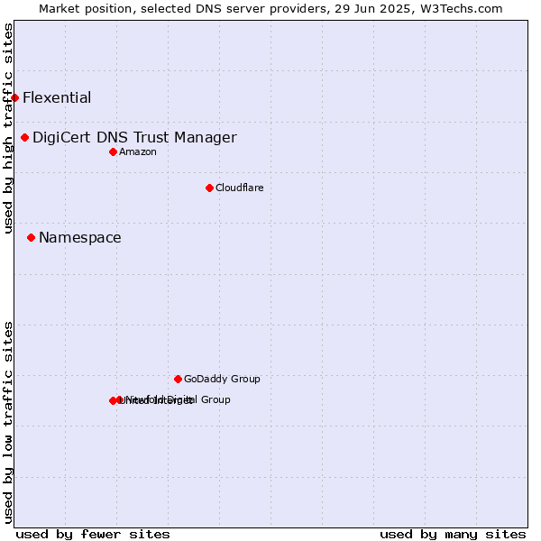541x541 pixels.
Task: Click the Cloudflare red data point
Action: click(209, 188)
